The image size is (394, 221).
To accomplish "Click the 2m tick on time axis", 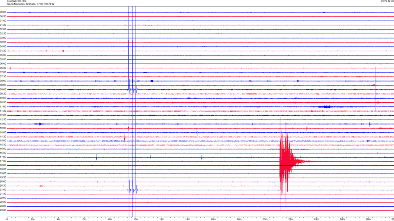I will pyautogui.click(x=33, y=219).
